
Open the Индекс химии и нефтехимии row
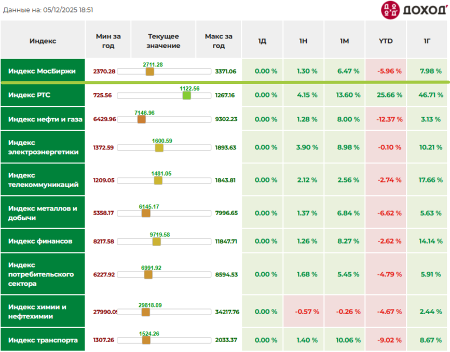43,311
